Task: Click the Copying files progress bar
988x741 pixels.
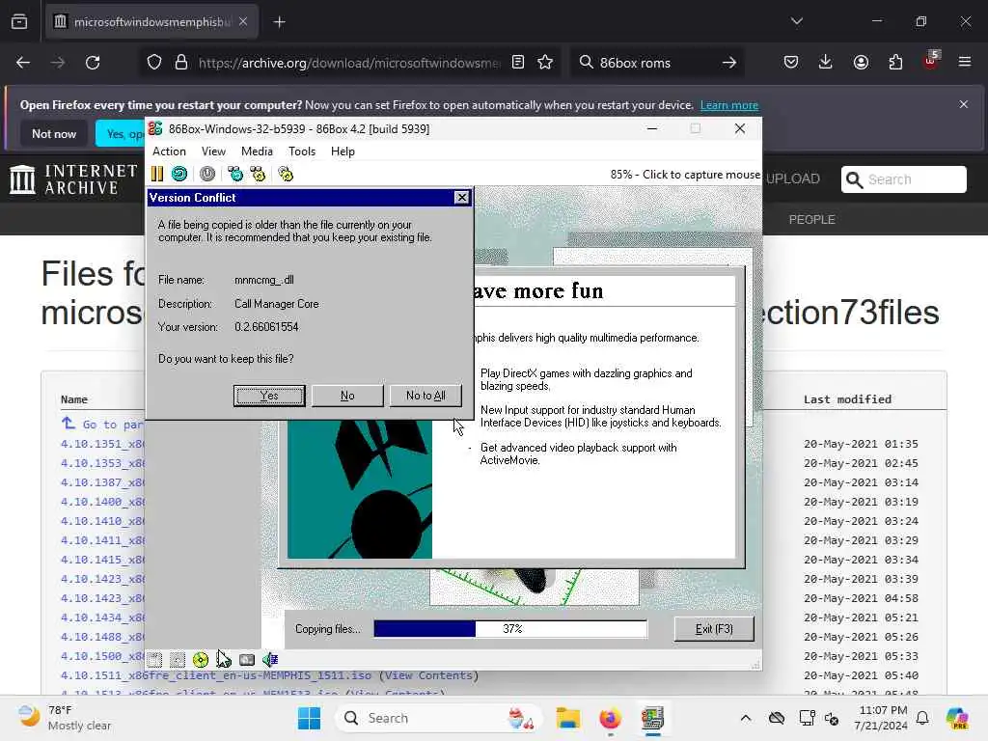Action: coord(510,629)
